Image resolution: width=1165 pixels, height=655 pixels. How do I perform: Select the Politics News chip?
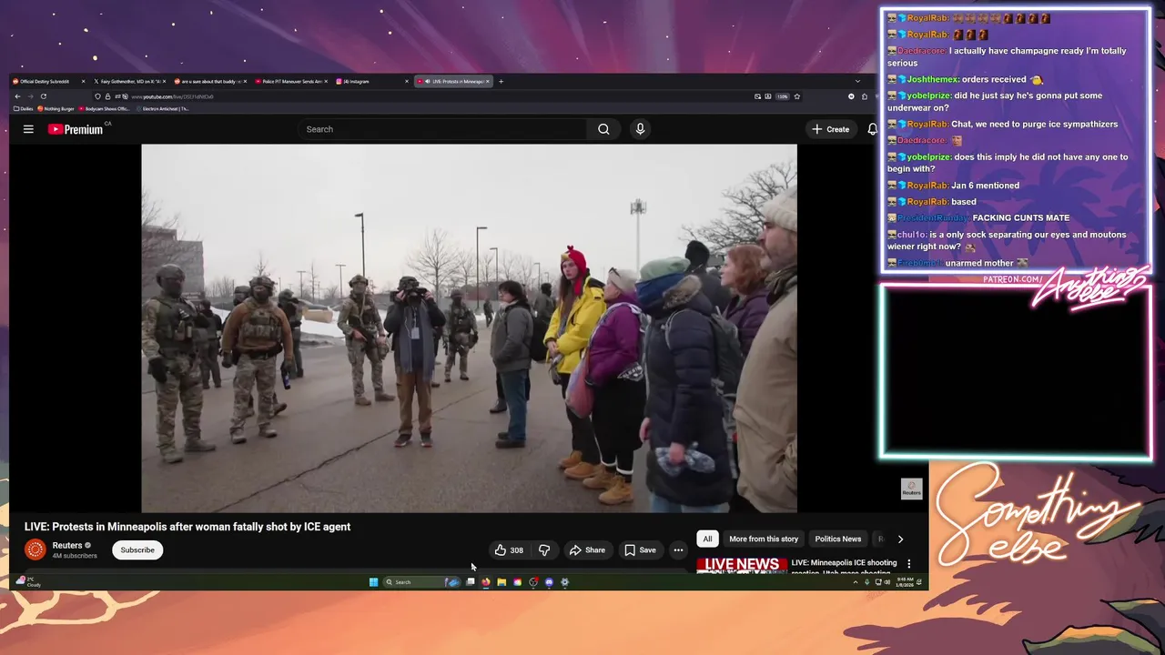pos(837,539)
